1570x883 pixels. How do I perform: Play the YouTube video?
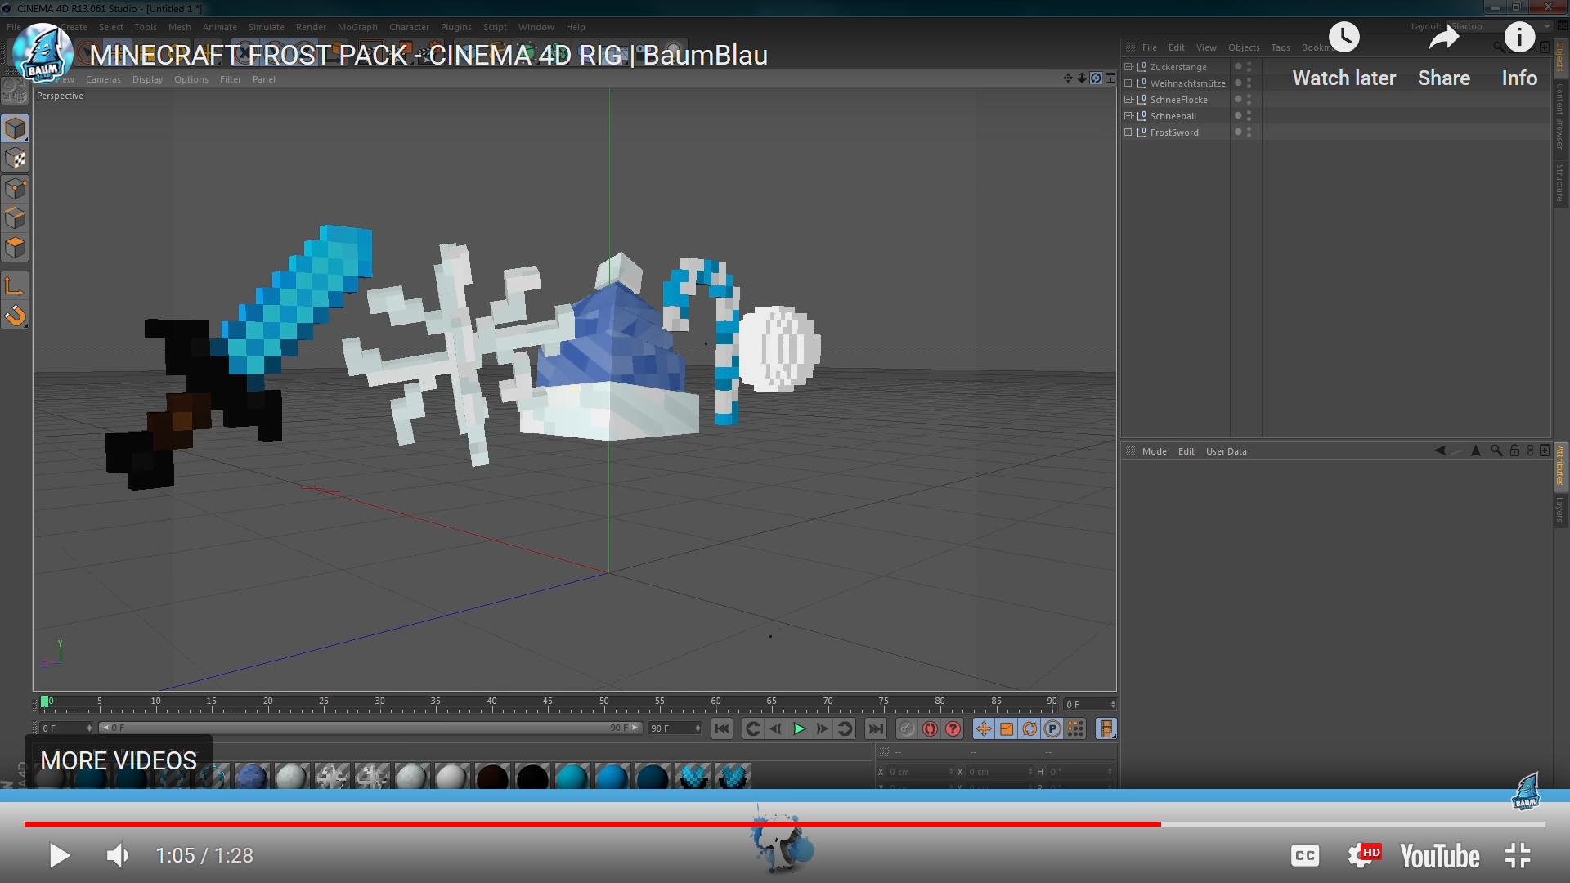(x=60, y=856)
